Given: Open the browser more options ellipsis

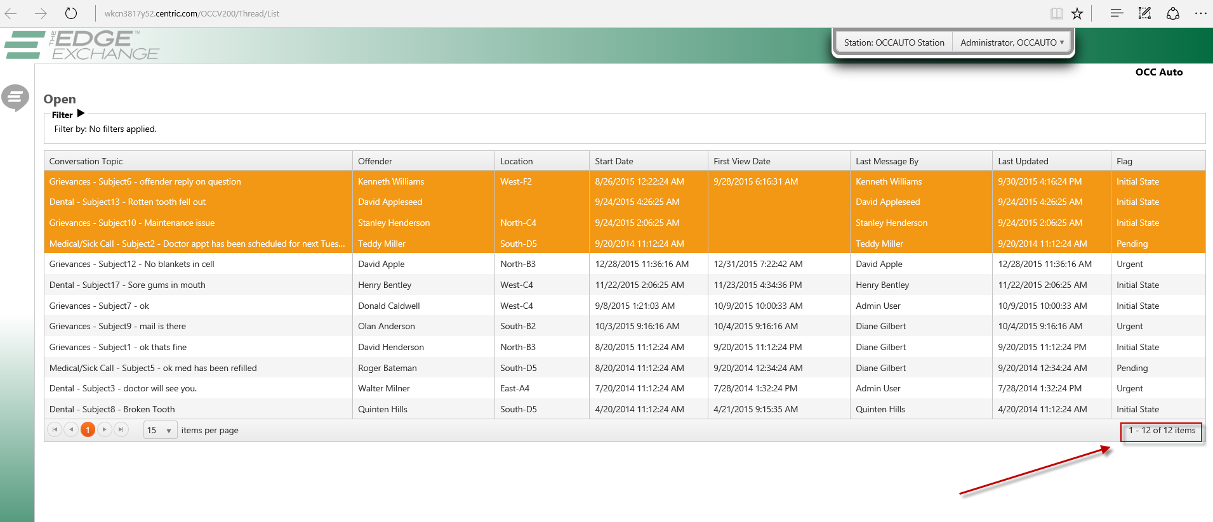Looking at the screenshot, I should (x=1200, y=13).
